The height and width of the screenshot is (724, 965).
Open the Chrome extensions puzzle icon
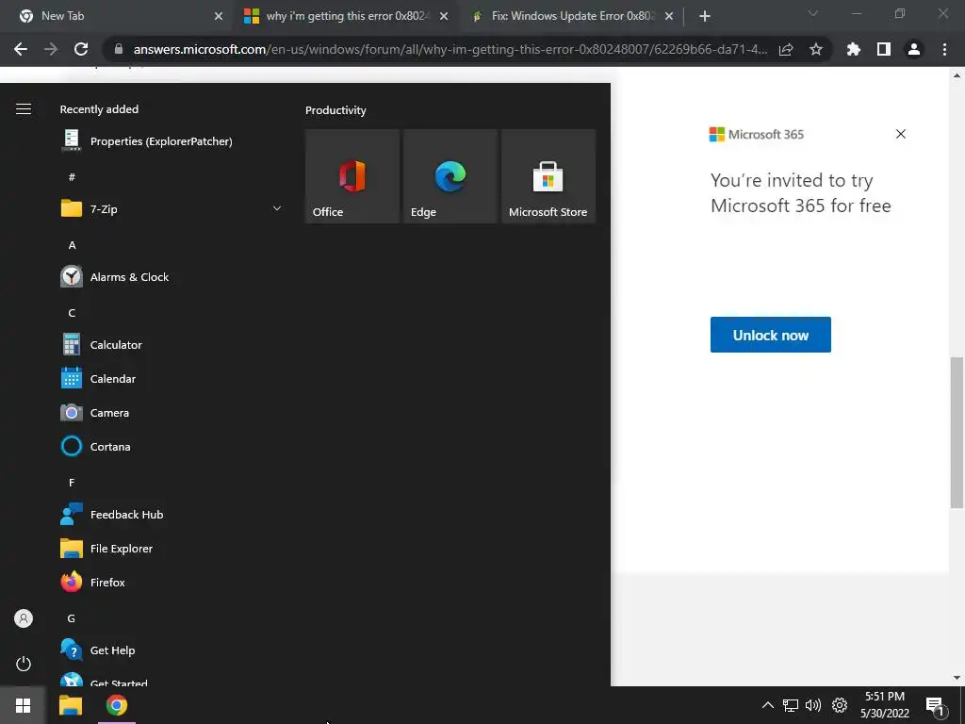pos(853,49)
